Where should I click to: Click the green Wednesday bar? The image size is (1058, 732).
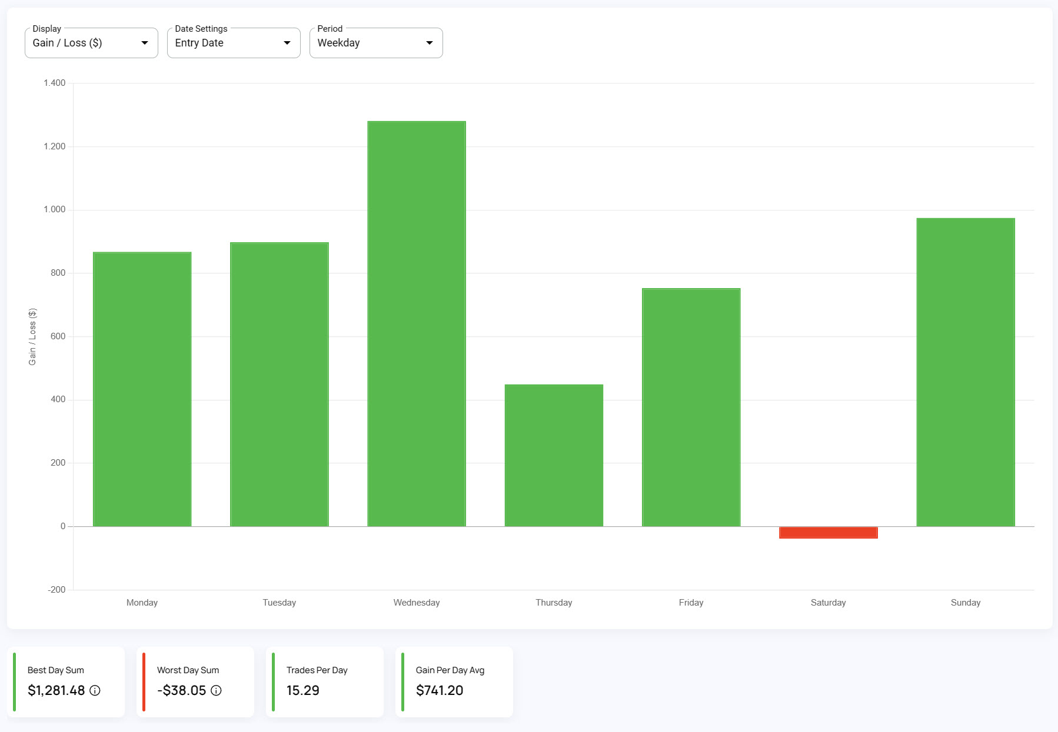point(417,323)
